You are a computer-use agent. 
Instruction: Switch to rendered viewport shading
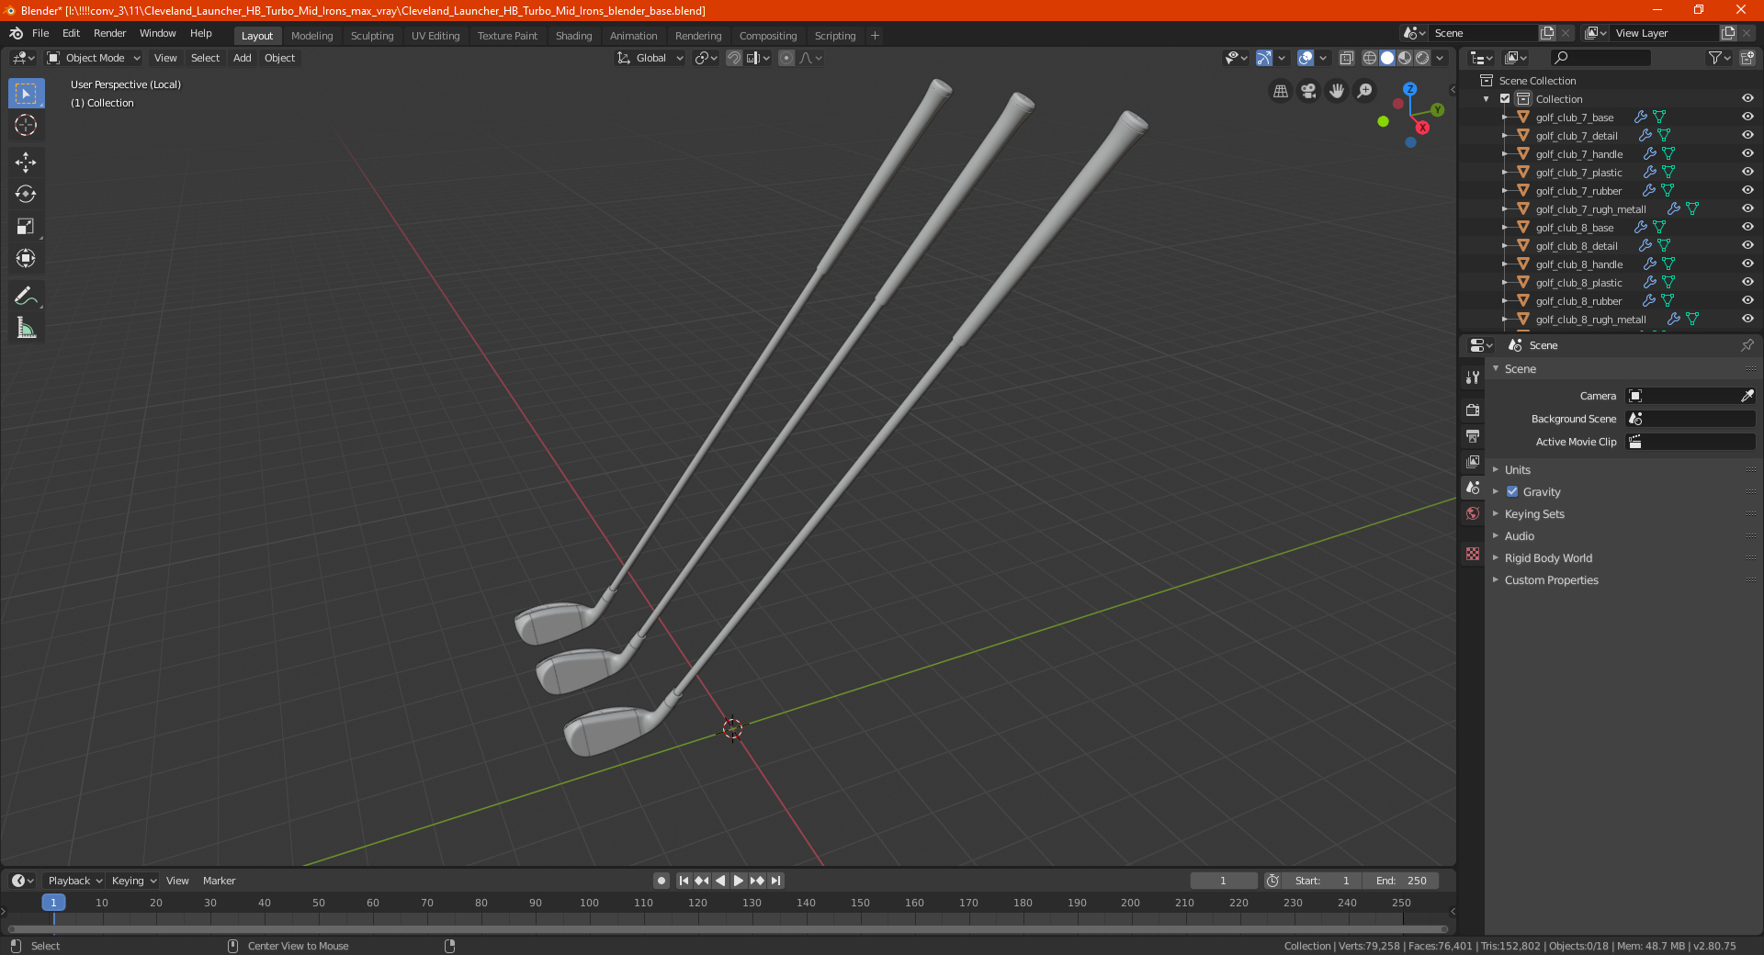point(1422,58)
